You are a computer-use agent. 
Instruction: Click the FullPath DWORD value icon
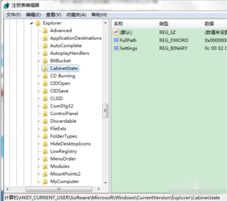point(116,40)
